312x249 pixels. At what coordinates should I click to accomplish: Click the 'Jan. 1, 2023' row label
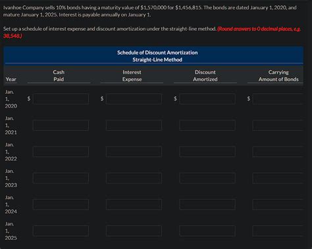coord(11,178)
